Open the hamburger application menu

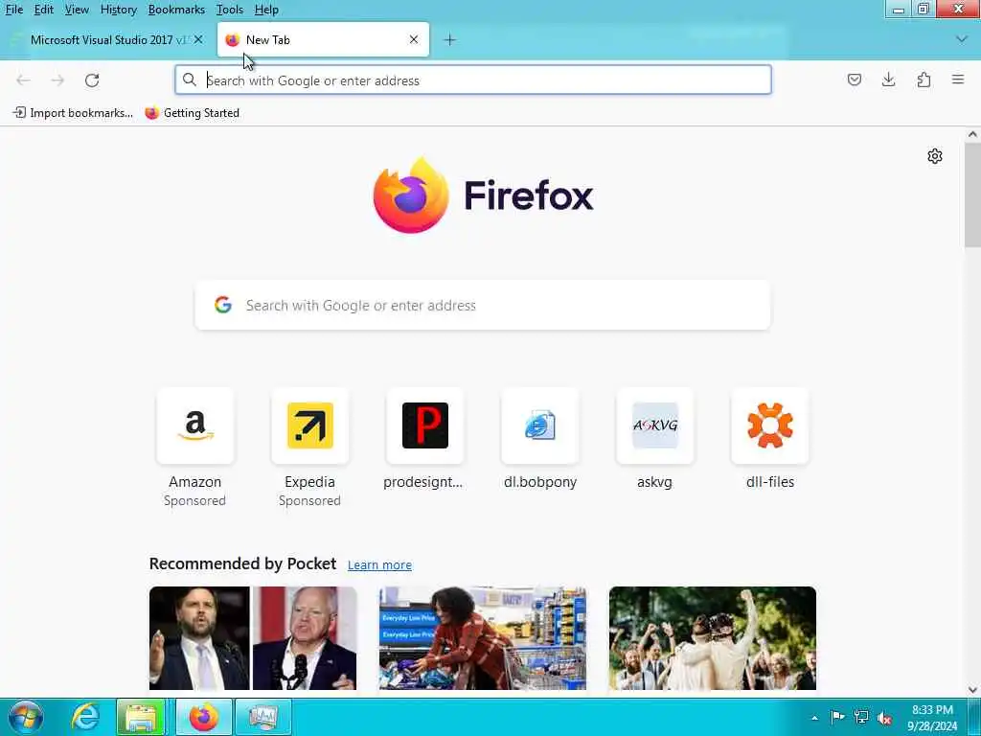(x=958, y=80)
